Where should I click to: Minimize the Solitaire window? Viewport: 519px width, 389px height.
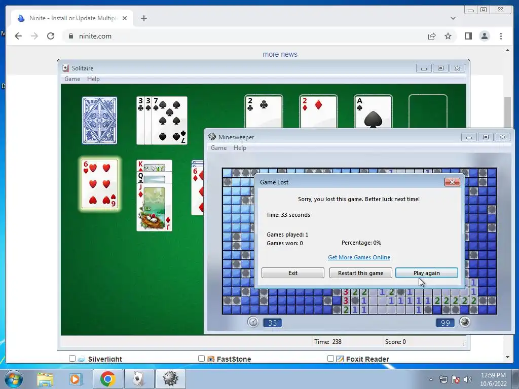(424, 68)
